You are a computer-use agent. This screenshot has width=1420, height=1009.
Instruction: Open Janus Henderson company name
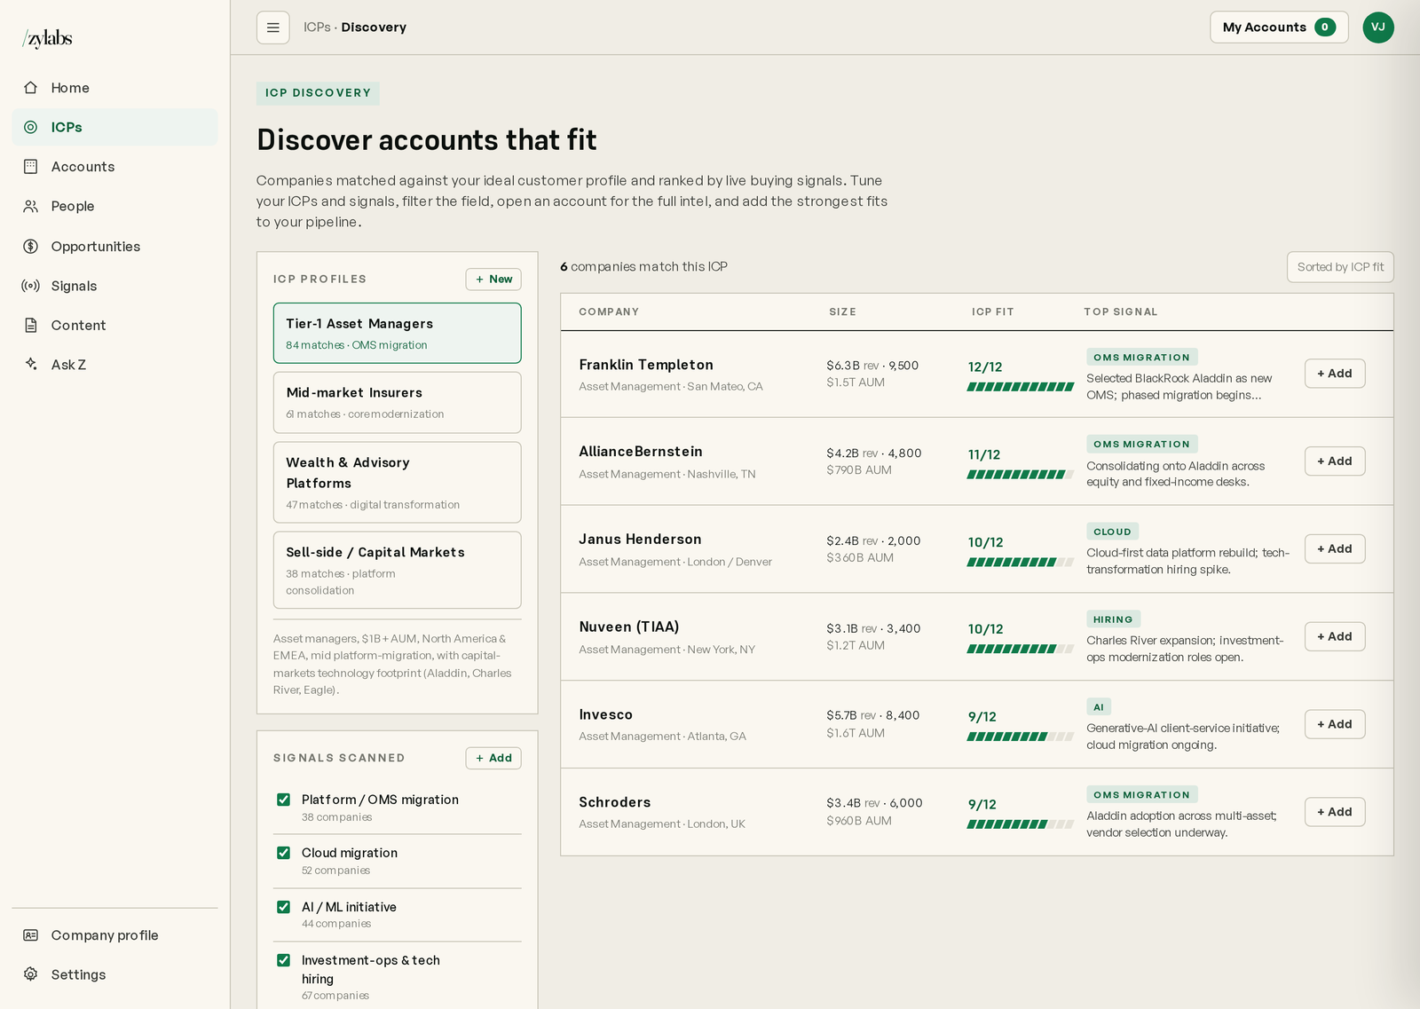pos(640,540)
